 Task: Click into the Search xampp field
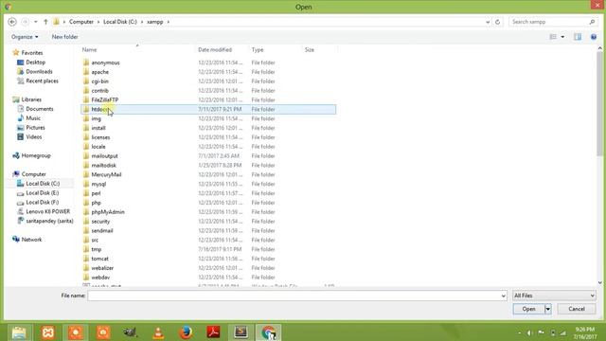(x=549, y=22)
